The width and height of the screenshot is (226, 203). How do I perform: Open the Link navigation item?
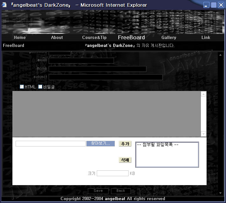tap(206, 37)
